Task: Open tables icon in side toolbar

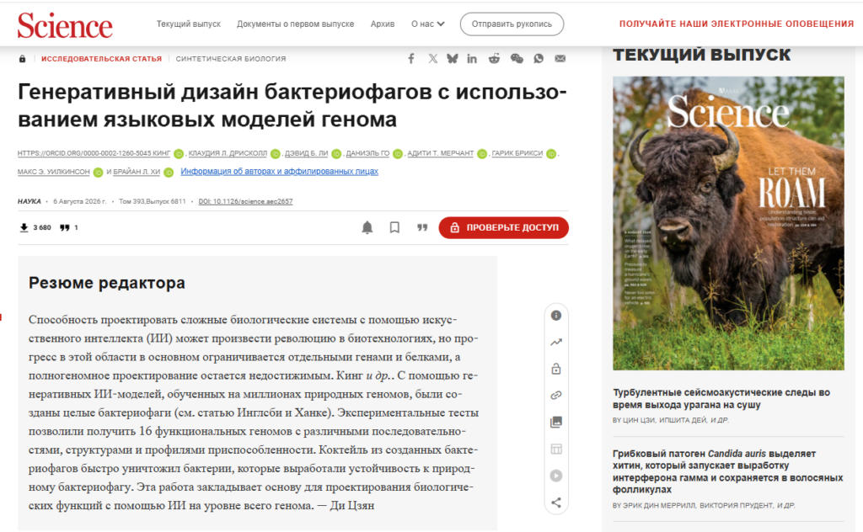Action: tap(556, 449)
